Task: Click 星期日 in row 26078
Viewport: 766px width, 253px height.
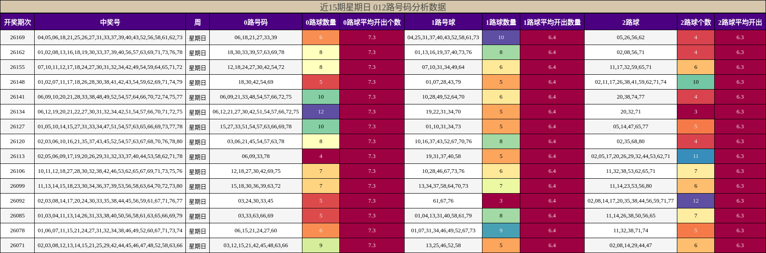Action: [x=198, y=230]
